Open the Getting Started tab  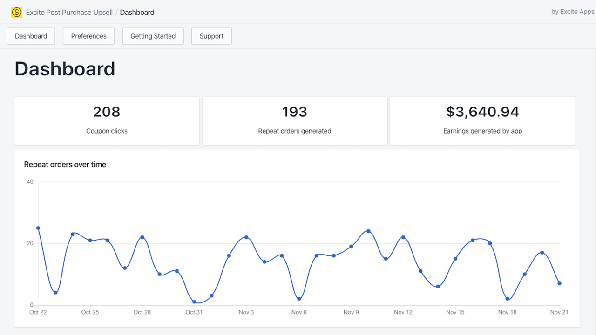(x=153, y=36)
